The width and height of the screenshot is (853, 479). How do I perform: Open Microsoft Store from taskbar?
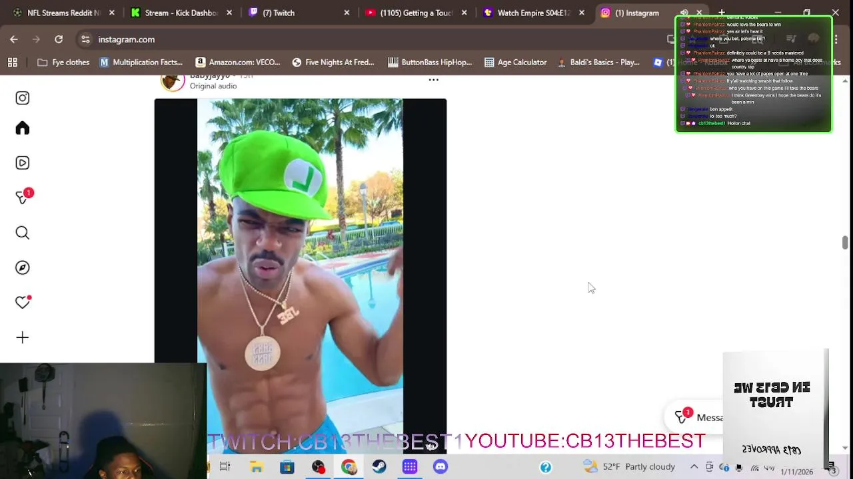(x=287, y=466)
